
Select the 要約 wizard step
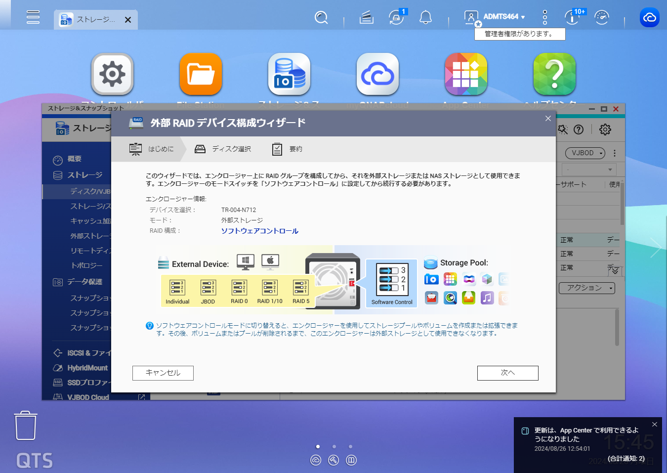(x=287, y=149)
